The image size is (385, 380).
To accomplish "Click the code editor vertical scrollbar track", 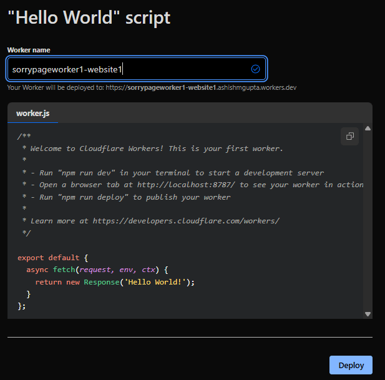I will [368, 218].
